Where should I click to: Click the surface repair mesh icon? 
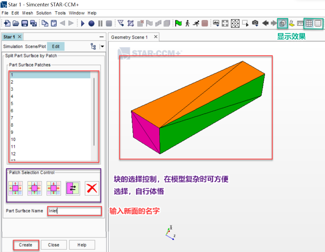tap(121, 23)
